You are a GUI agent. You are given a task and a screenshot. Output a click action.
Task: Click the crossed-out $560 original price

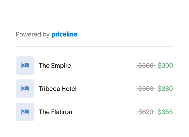146,89
